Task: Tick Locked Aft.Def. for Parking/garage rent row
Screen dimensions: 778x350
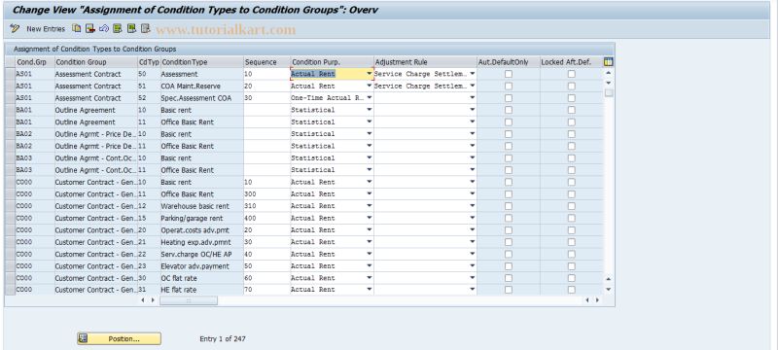Action: click(x=572, y=218)
